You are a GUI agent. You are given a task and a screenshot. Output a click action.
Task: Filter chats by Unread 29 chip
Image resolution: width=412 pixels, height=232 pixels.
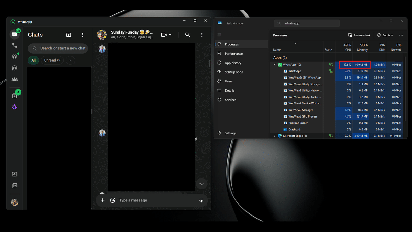coord(52,60)
